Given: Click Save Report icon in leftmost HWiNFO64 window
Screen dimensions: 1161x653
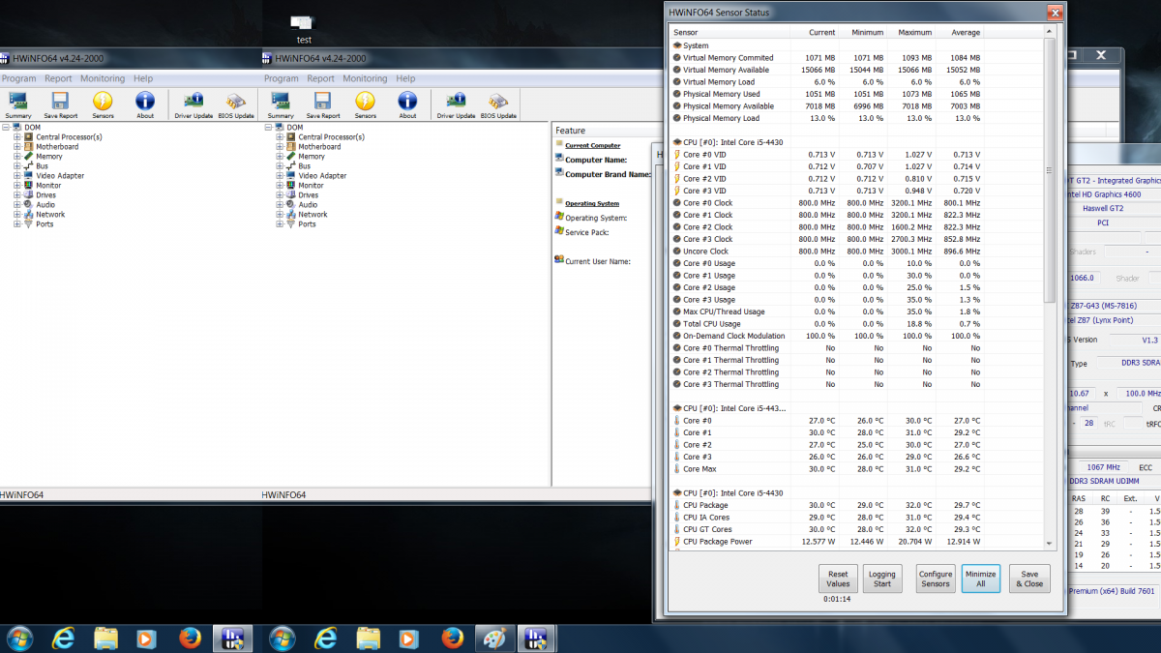Looking at the screenshot, I should pyautogui.click(x=60, y=104).
